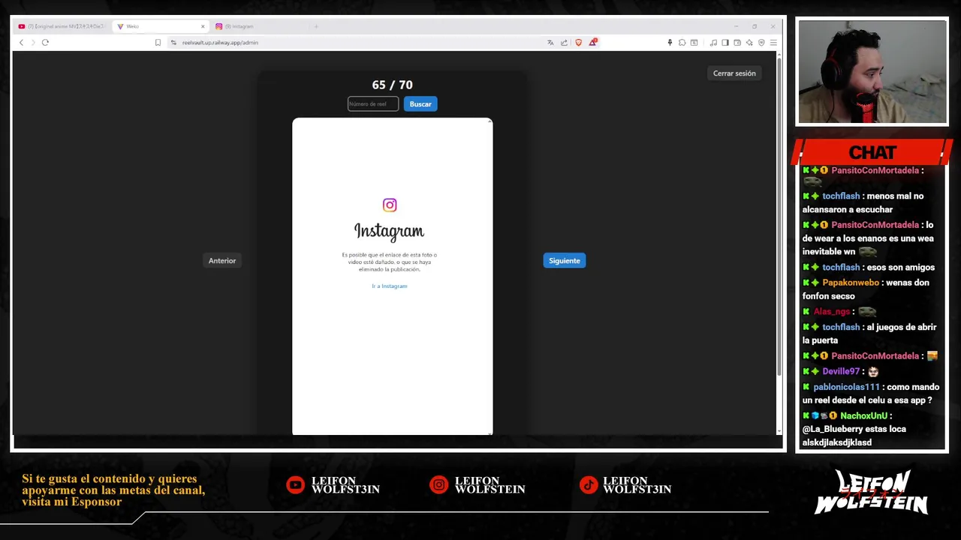Viewport: 961px width, 540px height.
Task: Click the tab search window icon
Action: 694,43
